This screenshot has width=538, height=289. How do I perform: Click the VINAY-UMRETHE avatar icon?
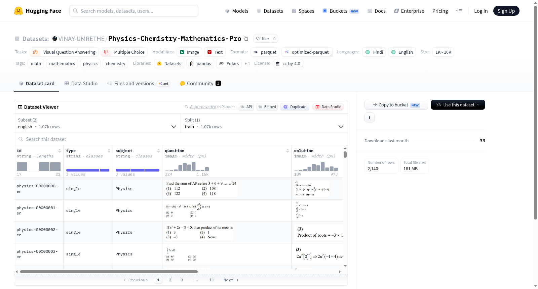pyautogui.click(x=55, y=39)
